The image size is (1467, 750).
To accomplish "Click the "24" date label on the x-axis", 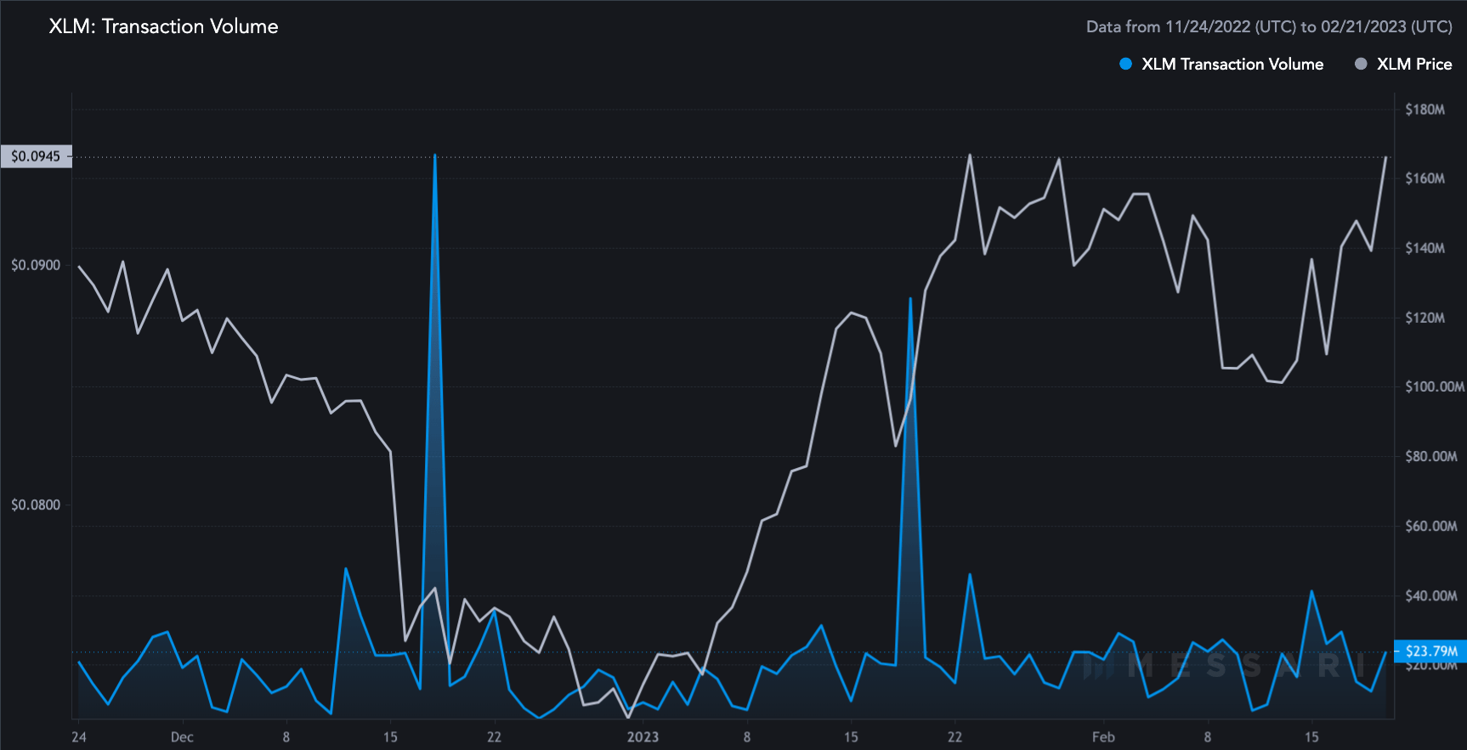I will point(79,736).
